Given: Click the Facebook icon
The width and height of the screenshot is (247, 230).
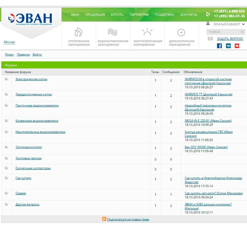Looking at the screenshot, I should (219, 46).
